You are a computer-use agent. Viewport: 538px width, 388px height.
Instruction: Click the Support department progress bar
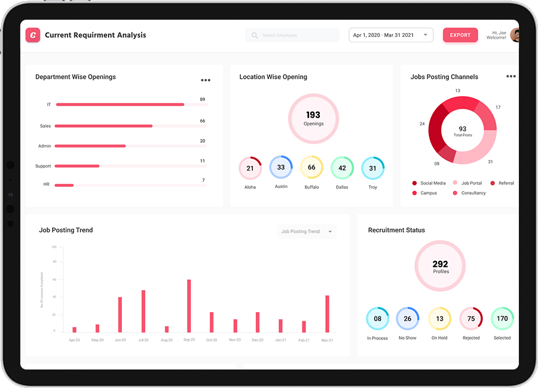(x=131, y=166)
